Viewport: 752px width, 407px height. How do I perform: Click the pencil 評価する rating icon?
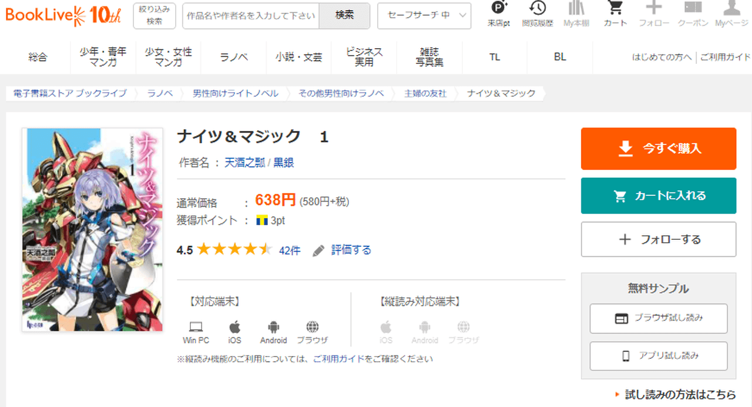click(x=319, y=251)
